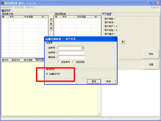Screen dimensions: 161x121
Task: Switch to the 炼卡进度 tab
Action: pyautogui.click(x=28, y=60)
